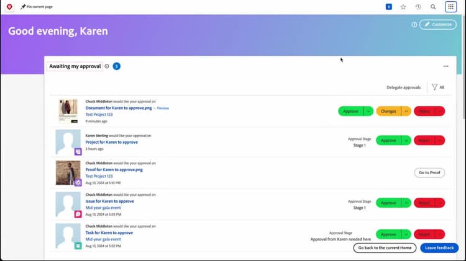Image resolution: width=466 pixels, height=261 pixels.
Task: Click the Customize button
Action: click(438, 25)
